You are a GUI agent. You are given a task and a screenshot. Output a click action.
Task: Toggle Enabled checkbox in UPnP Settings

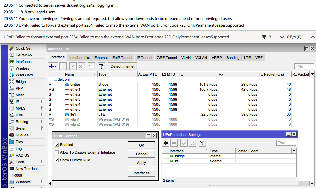point(57,145)
